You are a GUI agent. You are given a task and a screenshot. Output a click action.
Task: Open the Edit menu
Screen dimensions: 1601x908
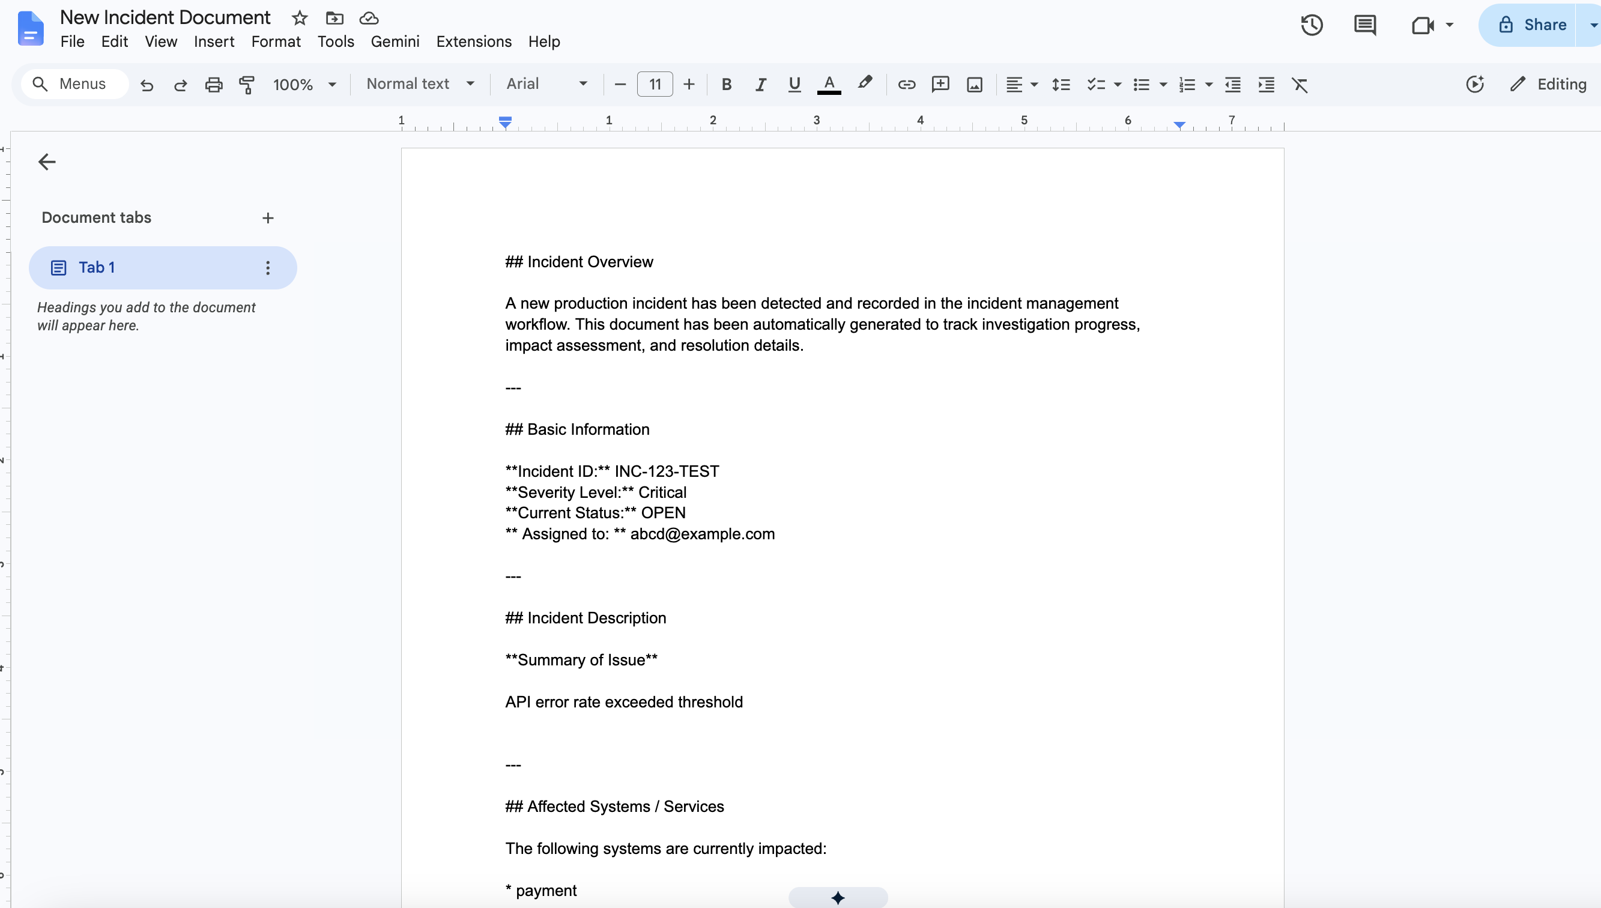click(x=115, y=41)
